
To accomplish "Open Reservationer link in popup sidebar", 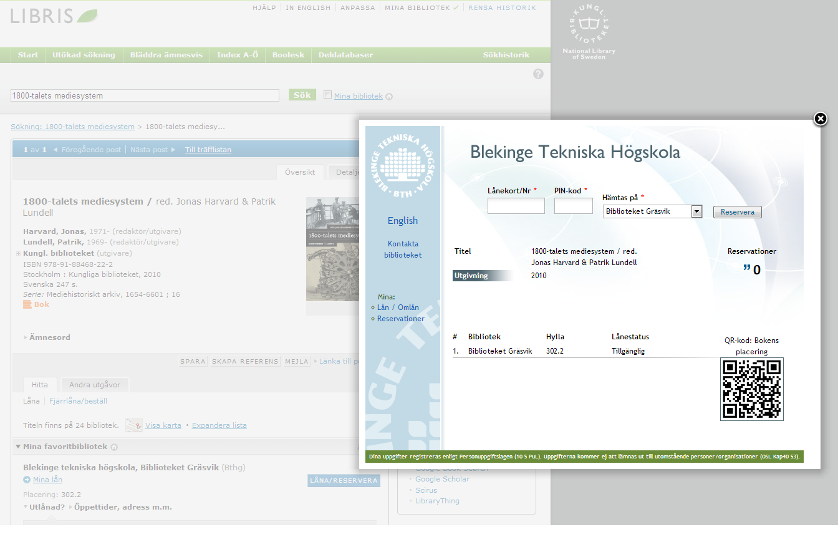I will click(x=400, y=319).
